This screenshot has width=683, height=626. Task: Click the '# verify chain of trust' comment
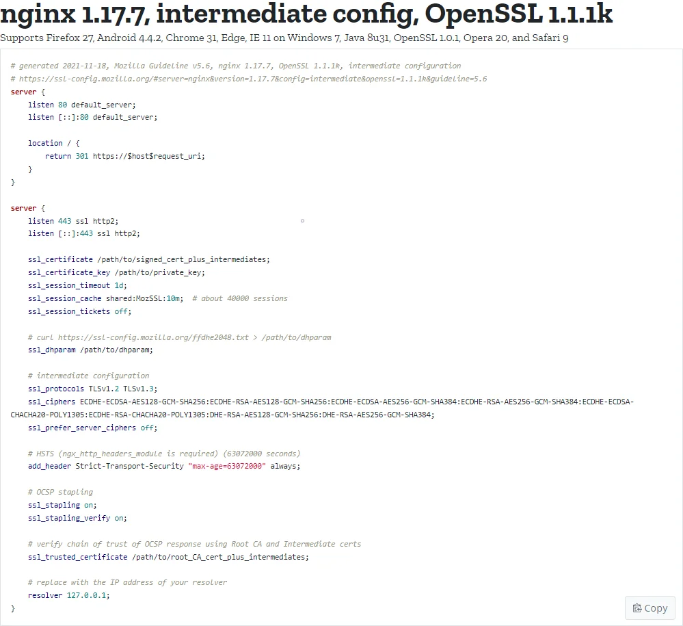click(195, 544)
